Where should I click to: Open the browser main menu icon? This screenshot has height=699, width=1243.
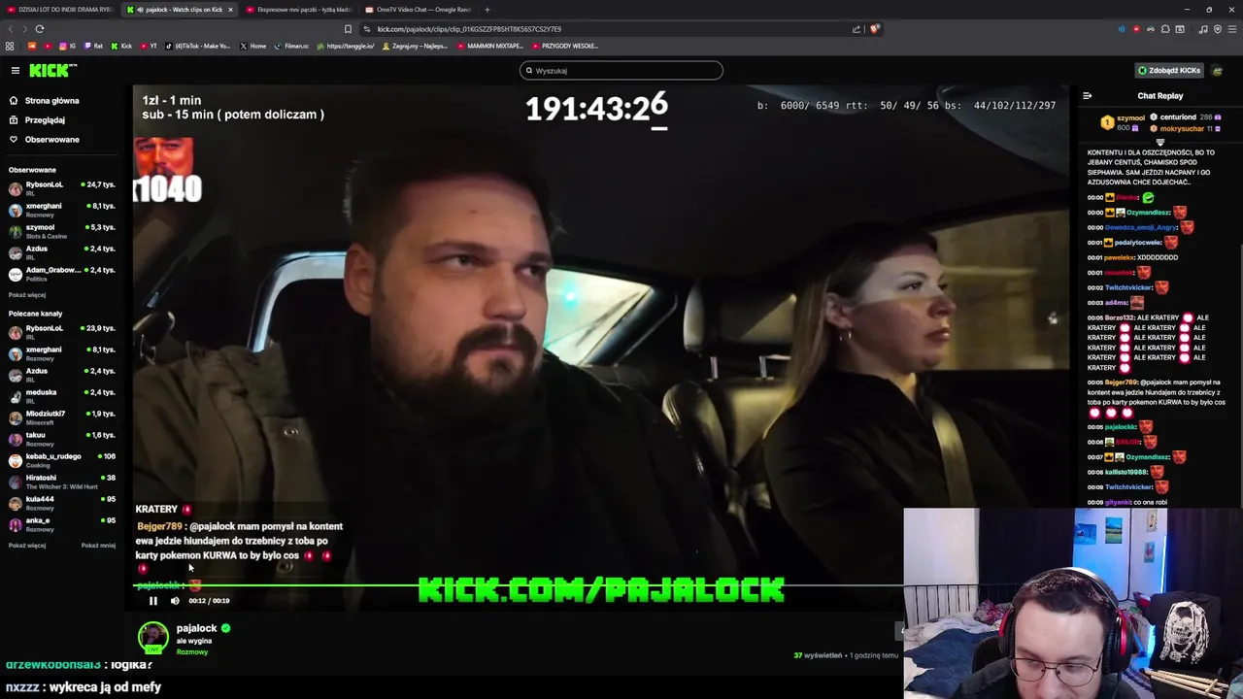pos(1231,29)
